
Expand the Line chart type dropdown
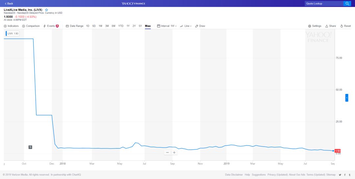[186, 26]
